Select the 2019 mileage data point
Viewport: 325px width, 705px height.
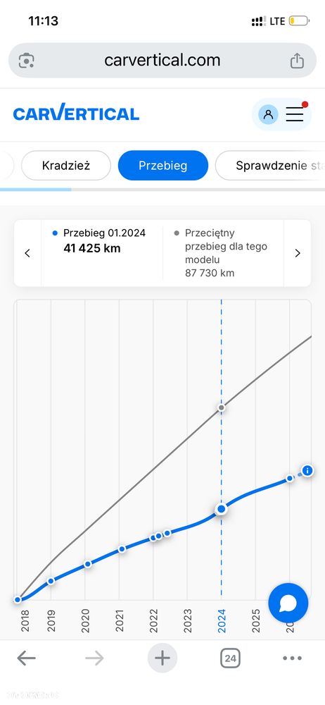tap(51, 581)
